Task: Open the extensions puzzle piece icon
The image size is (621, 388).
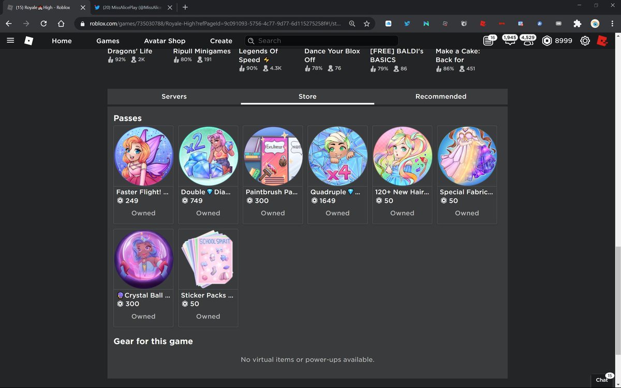Action: (x=578, y=23)
